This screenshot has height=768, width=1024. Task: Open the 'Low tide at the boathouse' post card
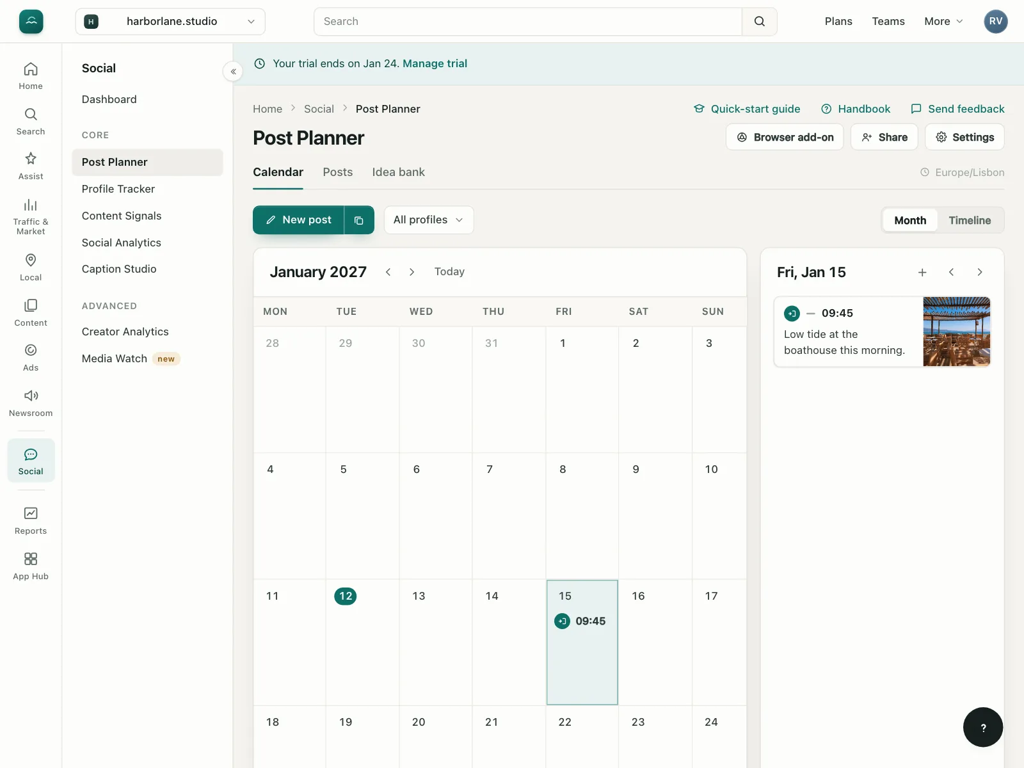(x=882, y=332)
